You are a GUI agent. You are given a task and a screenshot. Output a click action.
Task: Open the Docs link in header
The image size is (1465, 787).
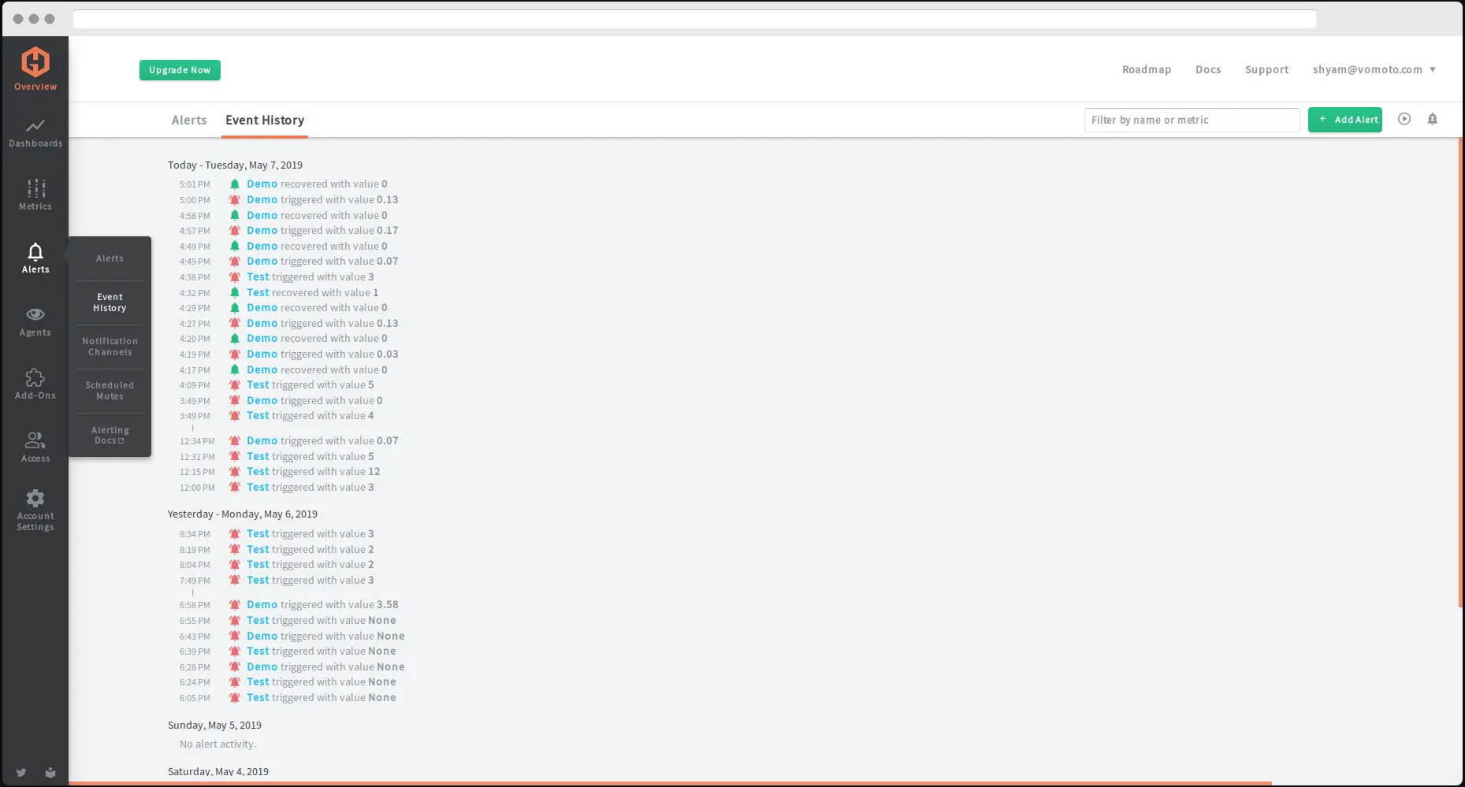[1208, 69]
